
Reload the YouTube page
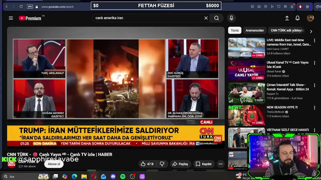pyautogui.click(x=21, y=7)
